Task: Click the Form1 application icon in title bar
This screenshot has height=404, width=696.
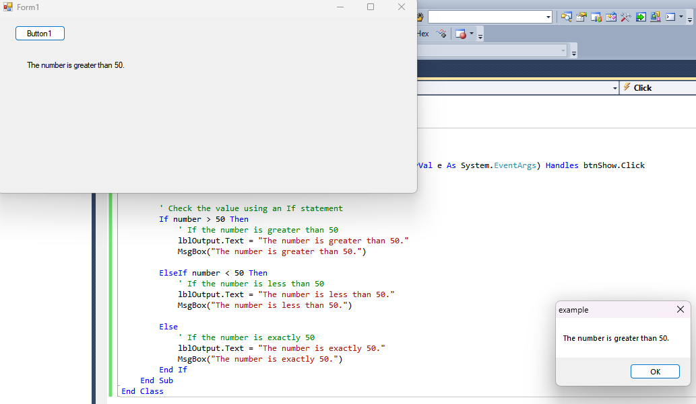Action: [x=8, y=7]
